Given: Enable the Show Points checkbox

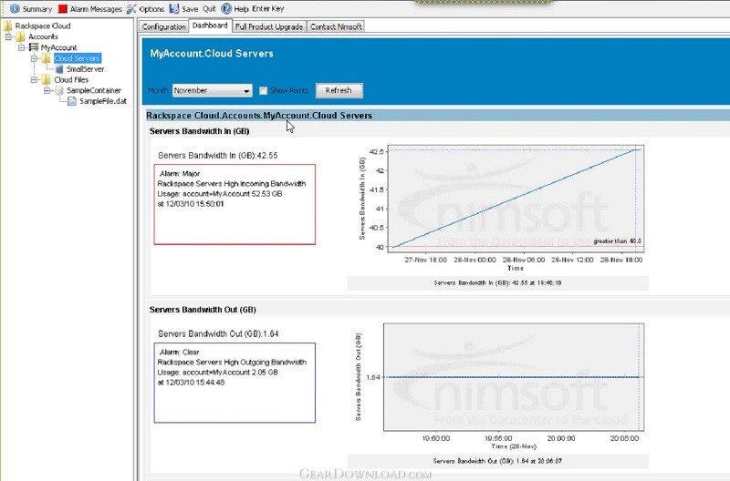Looking at the screenshot, I should (263, 91).
